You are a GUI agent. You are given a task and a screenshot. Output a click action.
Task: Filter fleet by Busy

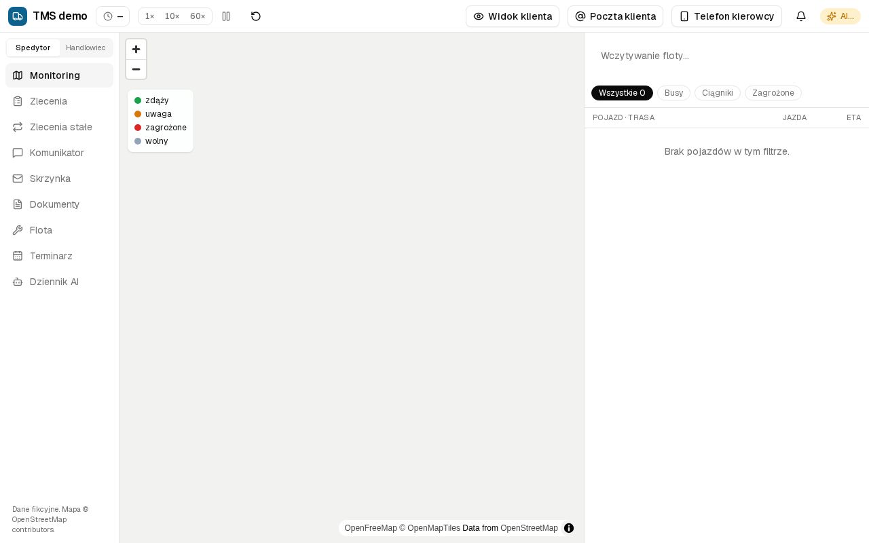(x=673, y=93)
